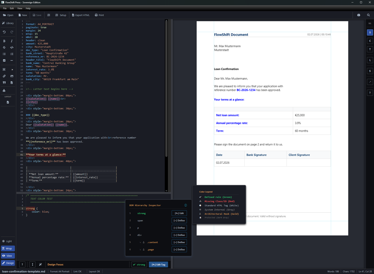This screenshot has width=374, height=274.
Task: Insert inline code with the code icon
Action: click(12, 47)
